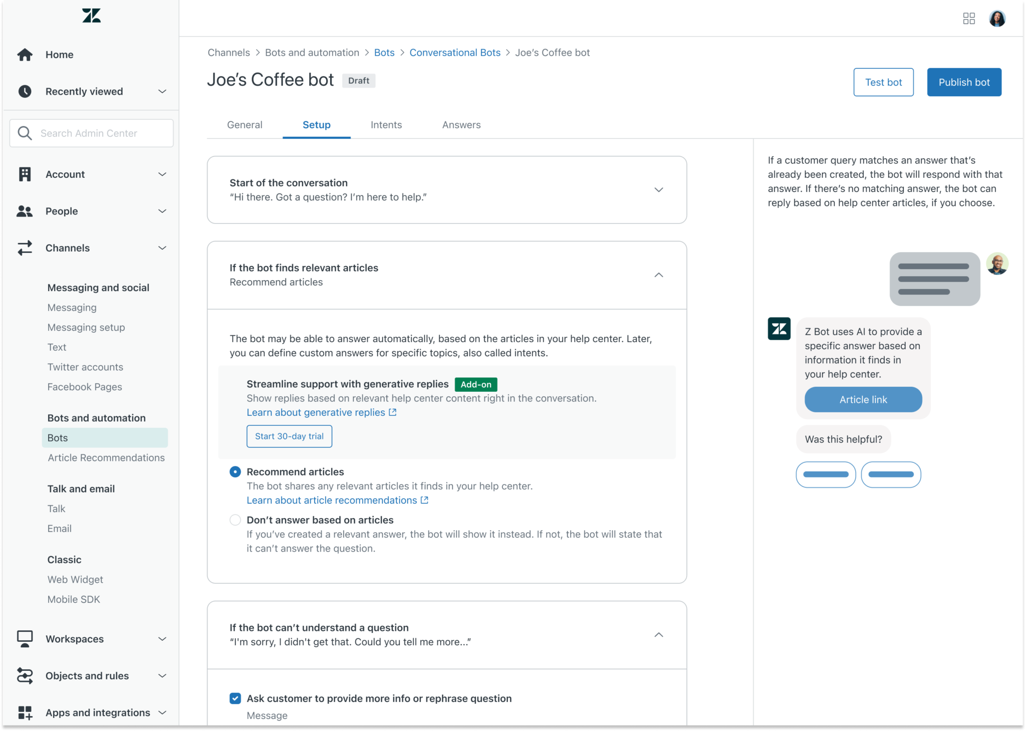
Task: Select the Recommend articles radio button
Action: (235, 472)
